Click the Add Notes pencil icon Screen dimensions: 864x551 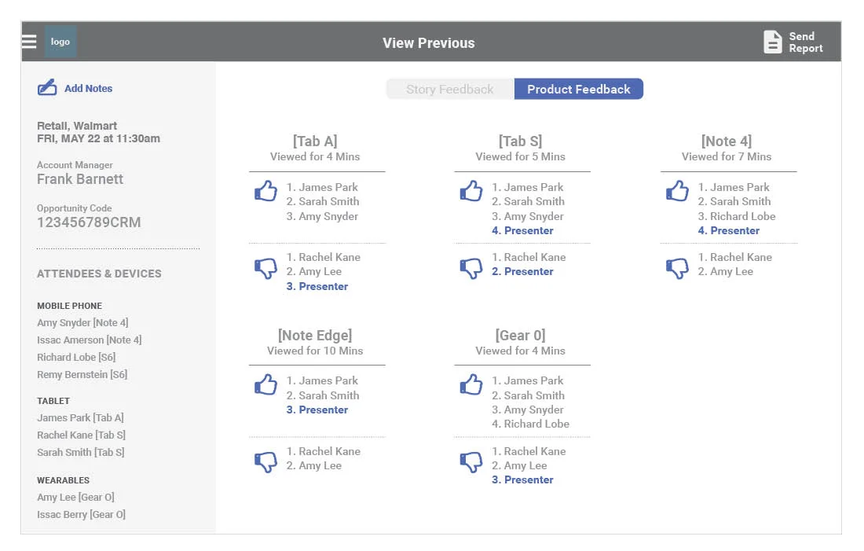tap(47, 88)
